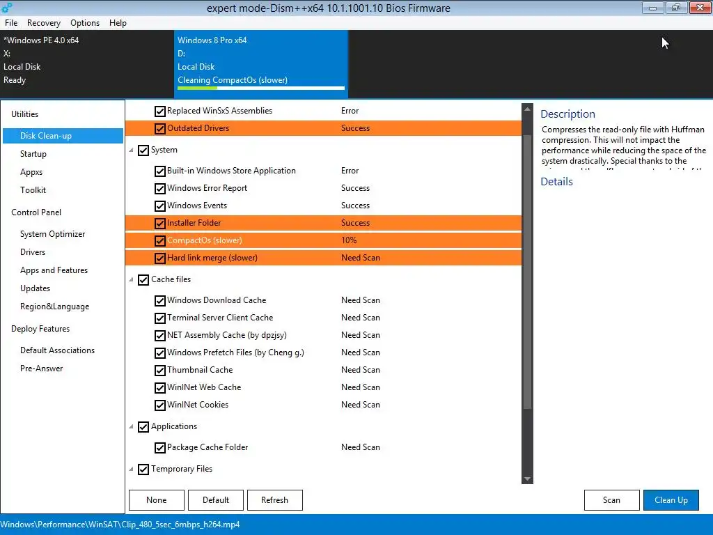713x535 pixels.
Task: Open Updates in the sidebar
Action: click(35, 288)
